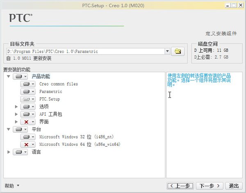Screen dimensions: 246x193
Task: Open install options arrow for 界面
Action: 33,122
